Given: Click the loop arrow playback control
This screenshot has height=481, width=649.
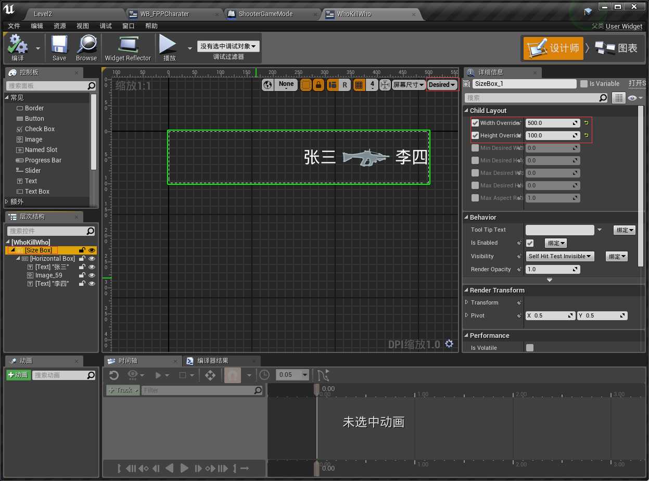Looking at the screenshot, I should (245, 468).
